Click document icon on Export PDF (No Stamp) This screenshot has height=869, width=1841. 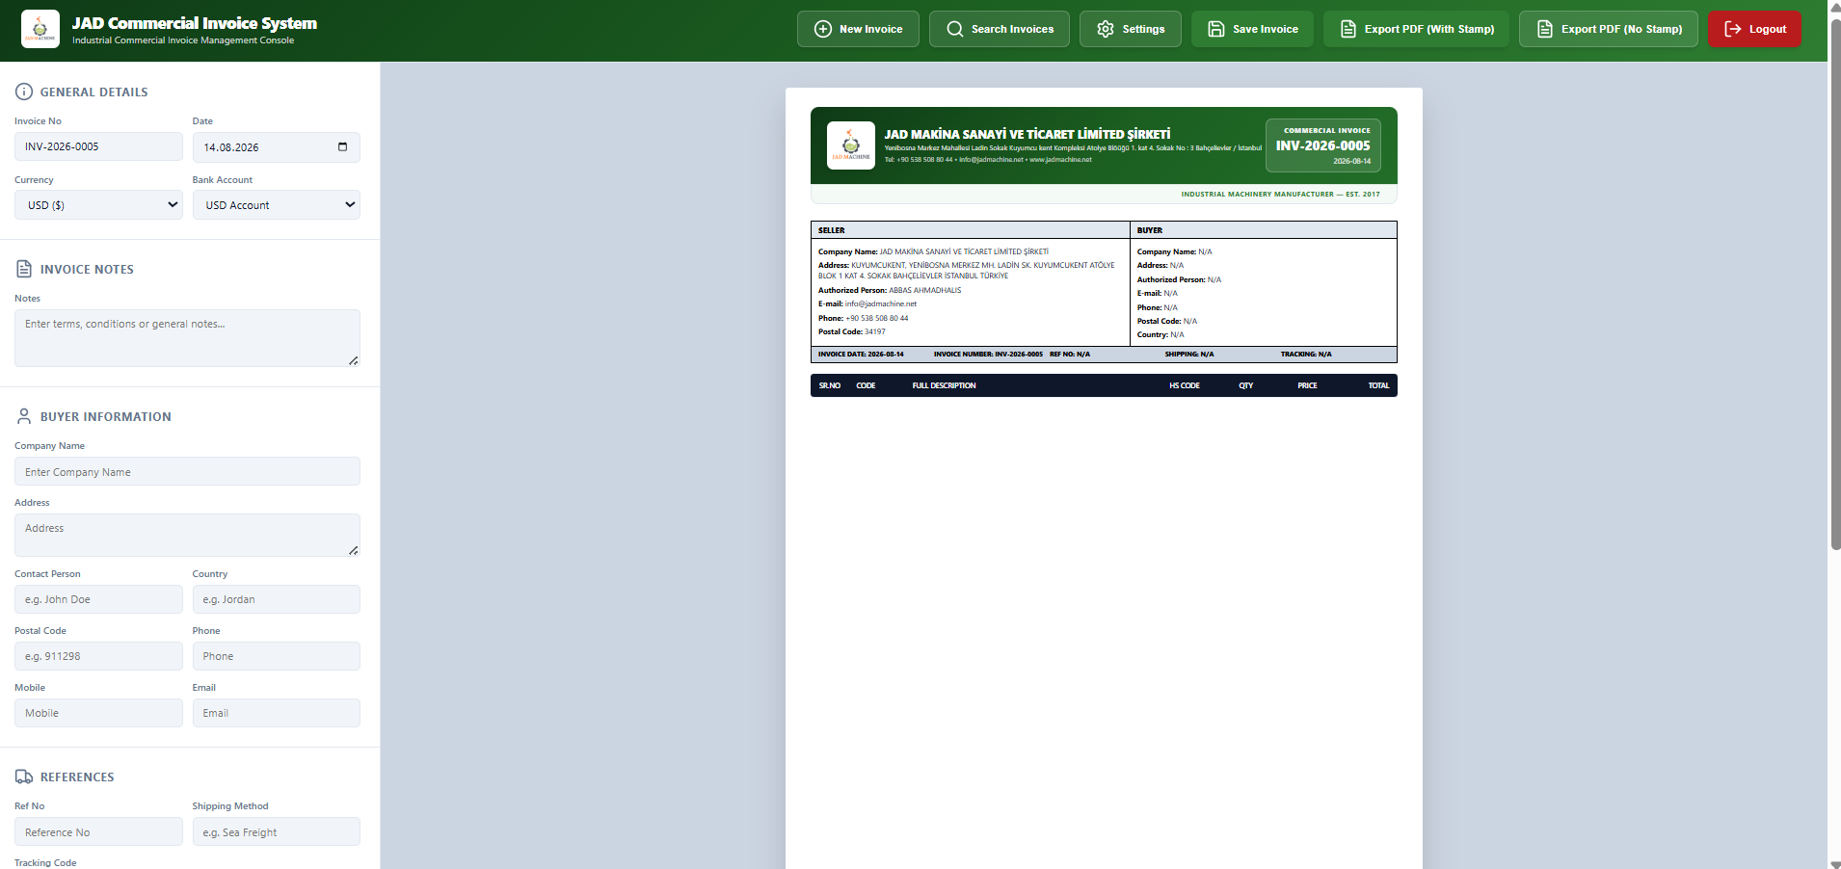click(1545, 29)
